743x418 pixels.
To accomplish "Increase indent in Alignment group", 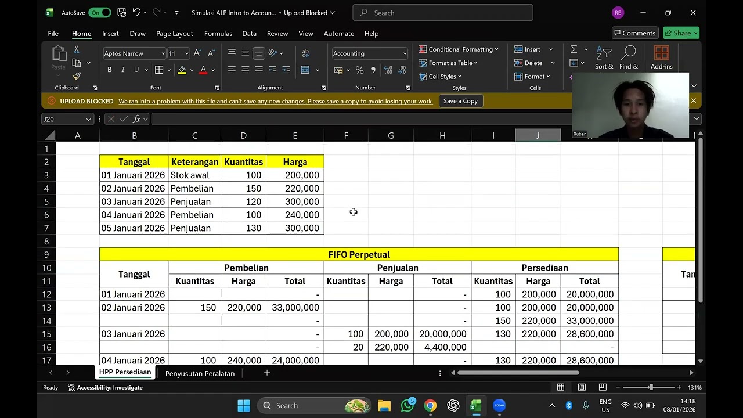I will (x=286, y=70).
